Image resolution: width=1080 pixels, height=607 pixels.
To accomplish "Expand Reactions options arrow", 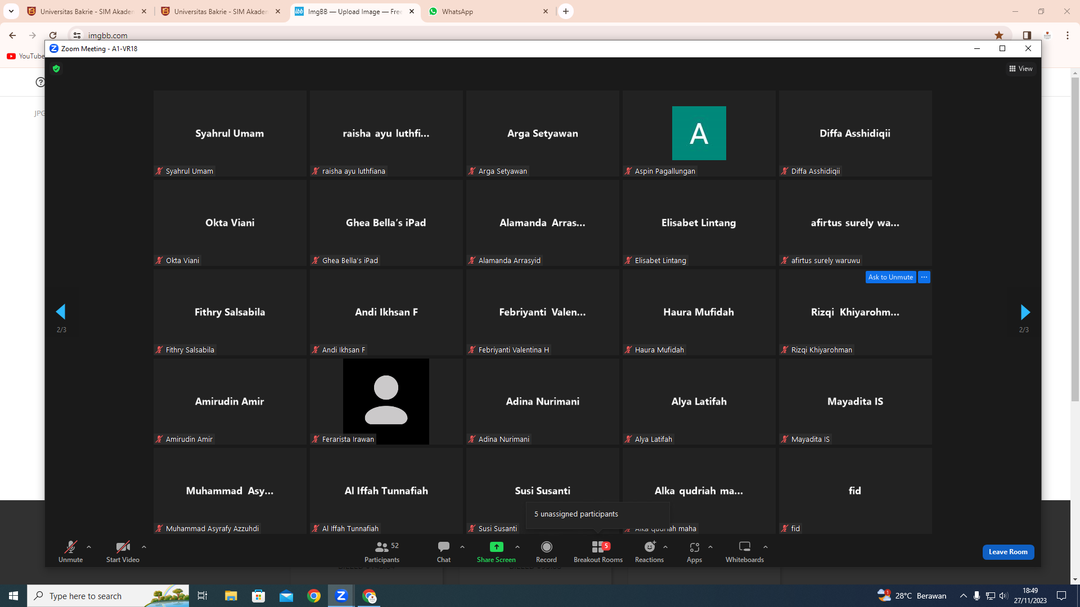I will tap(665, 547).
